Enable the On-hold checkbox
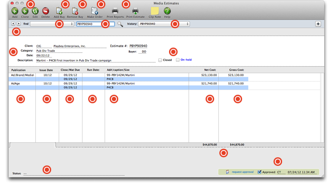329x183 pixels. coord(178,60)
